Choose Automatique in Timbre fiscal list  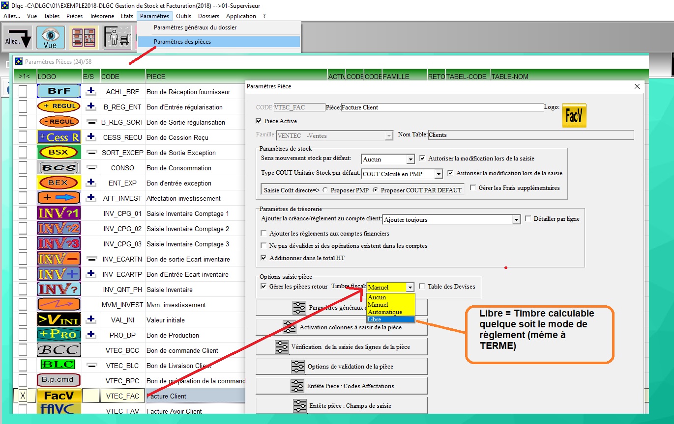tap(391, 312)
